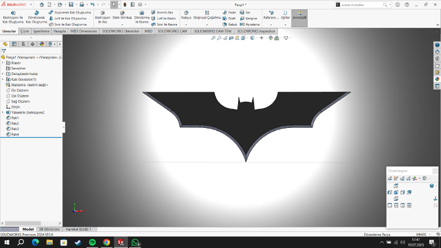Select Sınır ile Katı Oluşturma
The image size is (441, 248).
68,24
